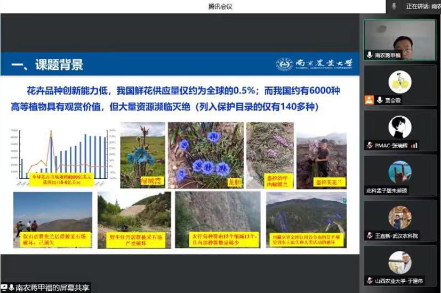This screenshot has width=441, height=293.
Task: Click the muted mic icon for 山西农业大学-于建伟
Action: 370,281
